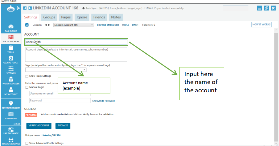This screenshot has height=146, width=279.
Task: Open the Linkedin Account 166 dropdown
Action: tap(73, 25)
